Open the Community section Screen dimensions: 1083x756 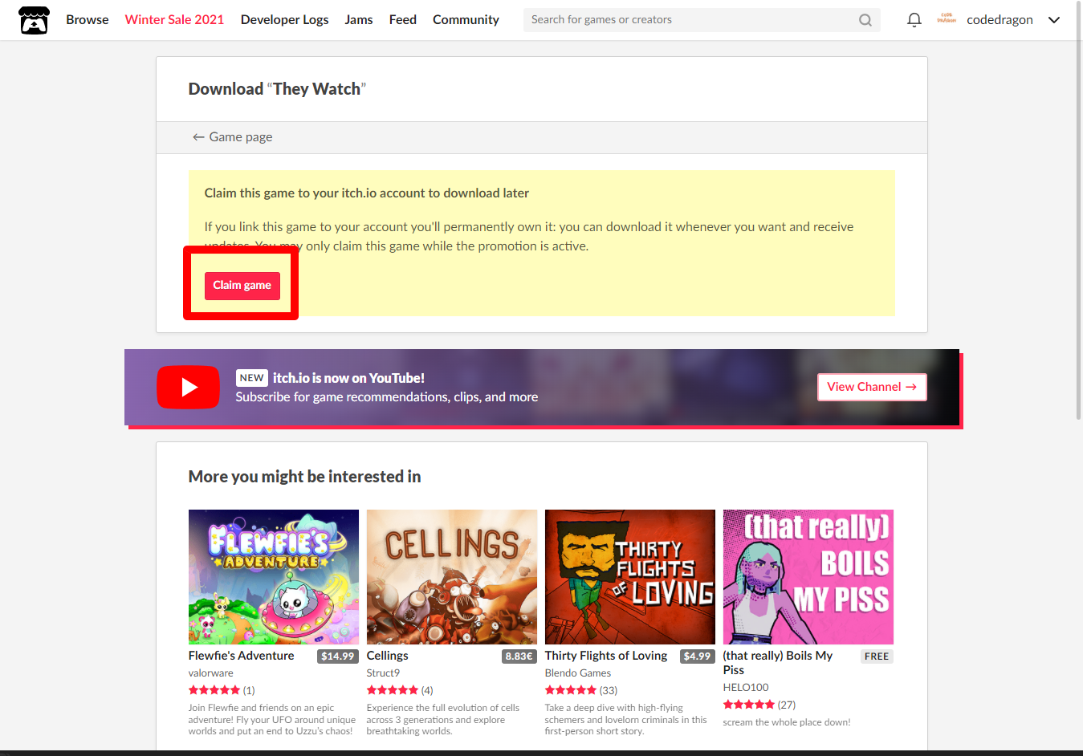coord(466,20)
